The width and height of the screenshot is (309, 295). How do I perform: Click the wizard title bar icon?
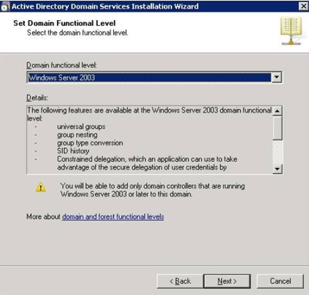(5, 6)
